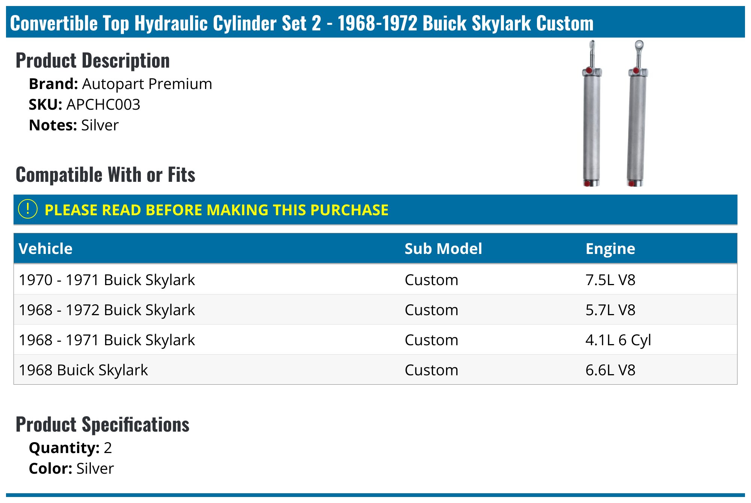Click the Compatible With or Fits heading
This screenshot has width=751, height=503.
106,175
